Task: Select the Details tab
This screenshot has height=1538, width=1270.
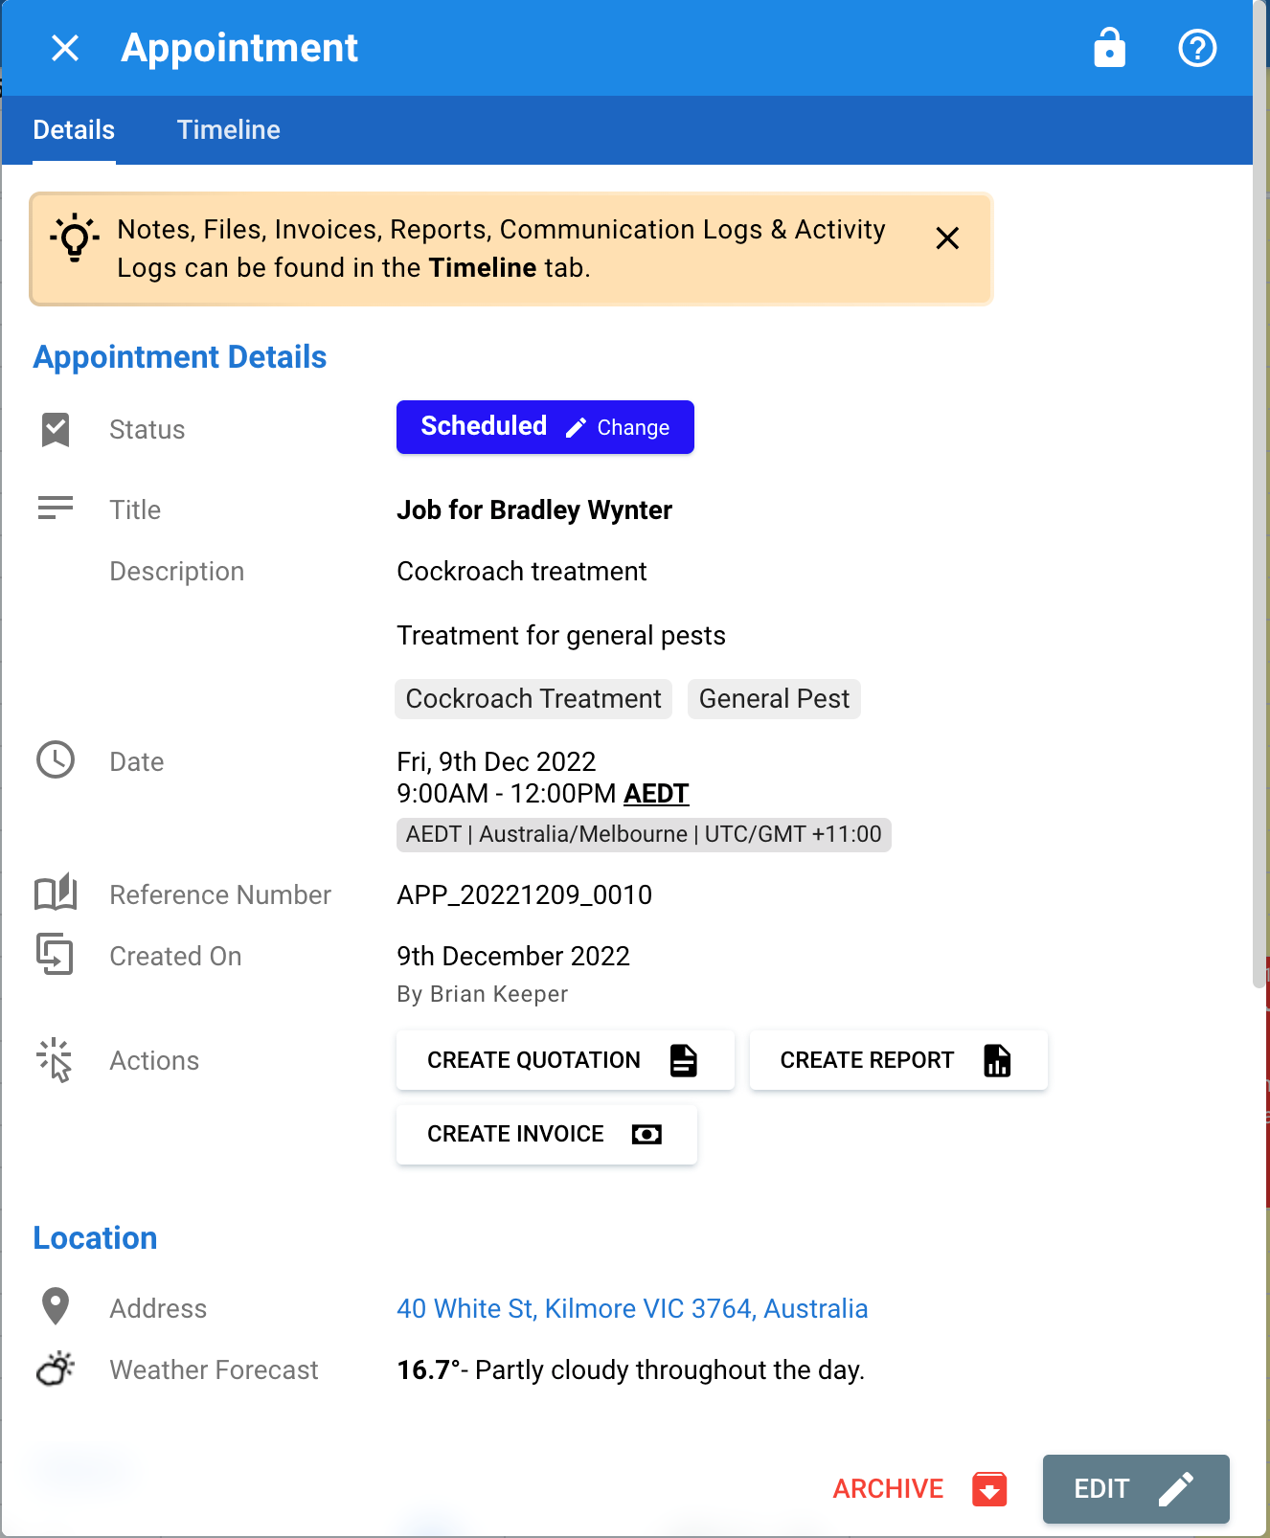Action: [x=74, y=130]
